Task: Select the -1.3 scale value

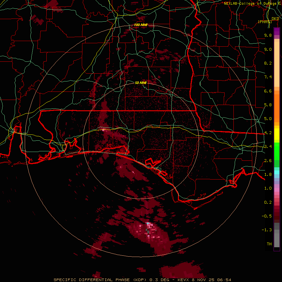Action: 267,230
